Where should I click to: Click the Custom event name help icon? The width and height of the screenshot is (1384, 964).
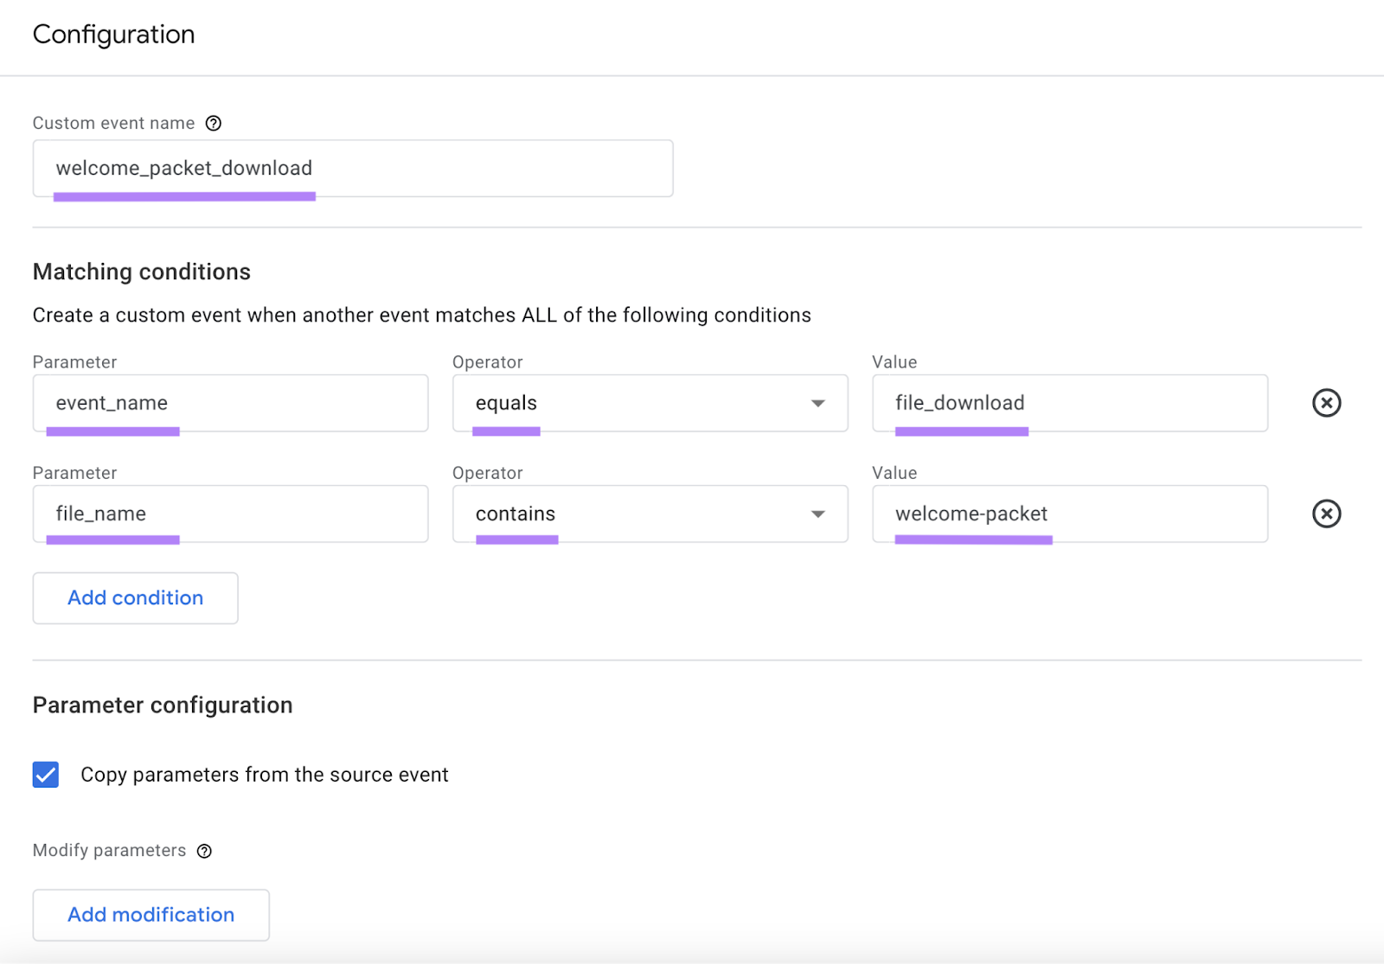pyautogui.click(x=213, y=123)
